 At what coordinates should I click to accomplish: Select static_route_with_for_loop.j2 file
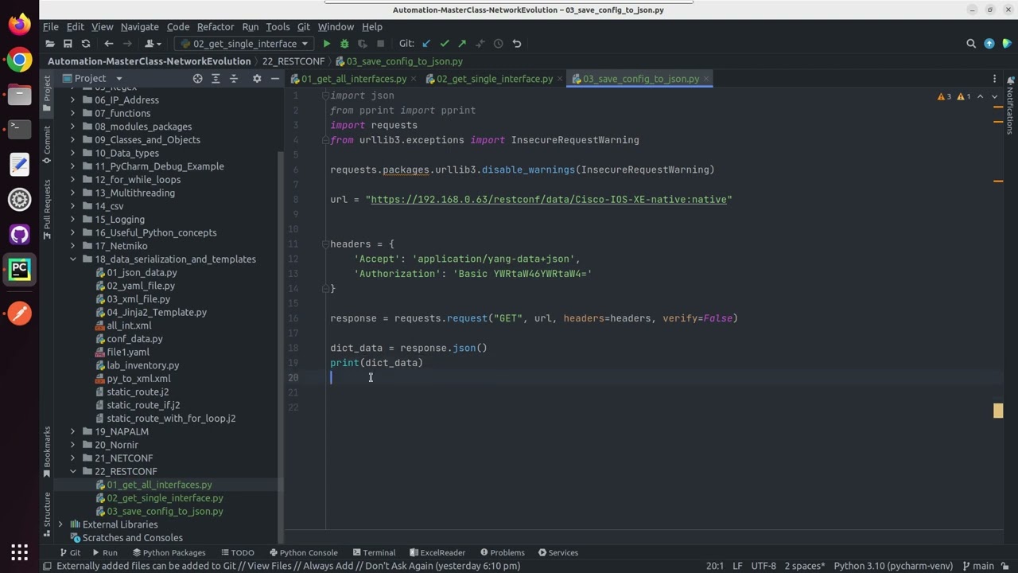[x=171, y=419]
